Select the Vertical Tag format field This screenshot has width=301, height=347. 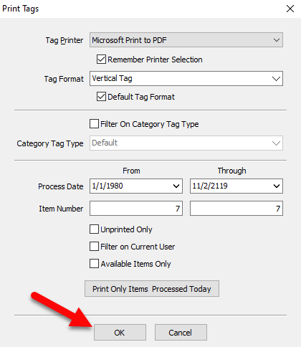point(186,78)
